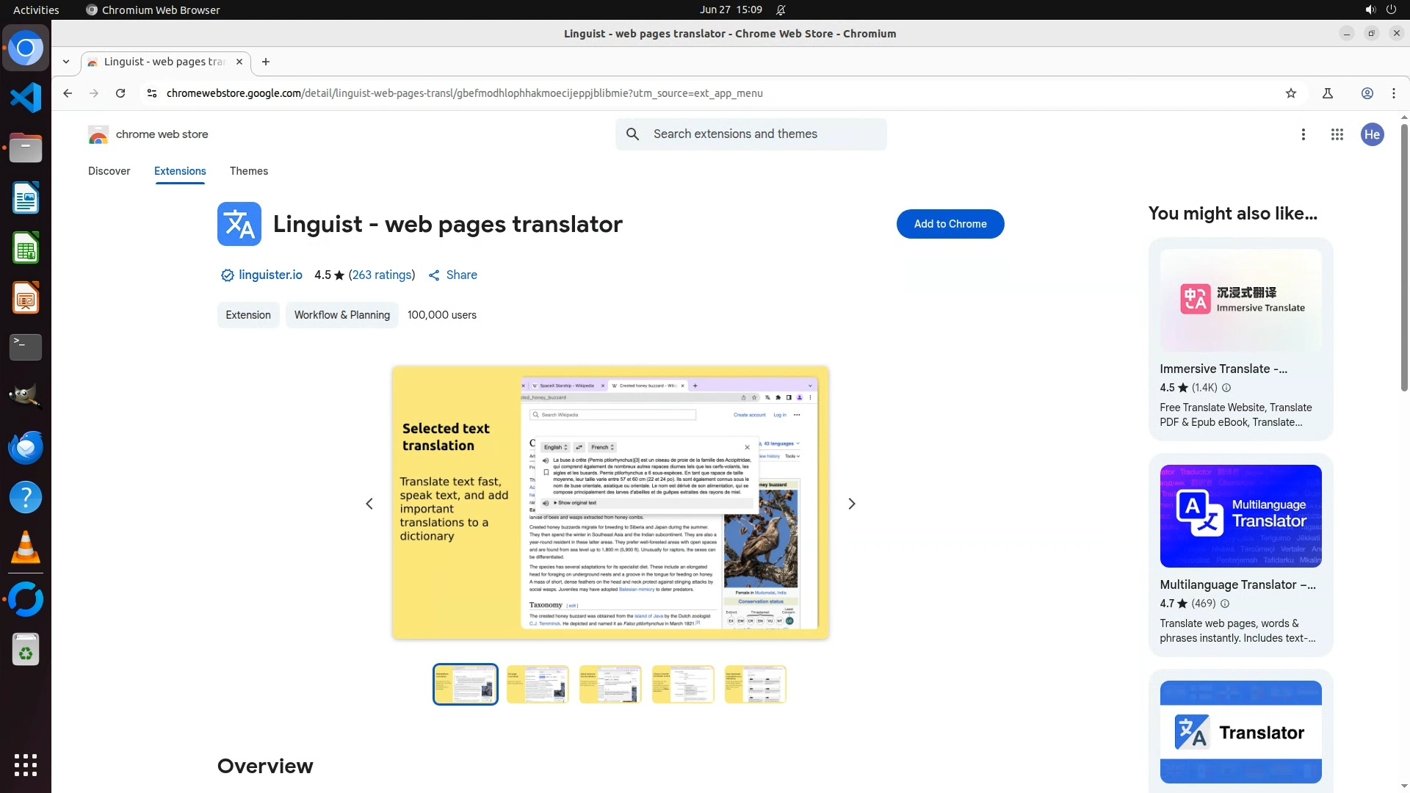Viewport: 1410px width, 793px height.
Task: Reload the current page
Action: coord(120,93)
